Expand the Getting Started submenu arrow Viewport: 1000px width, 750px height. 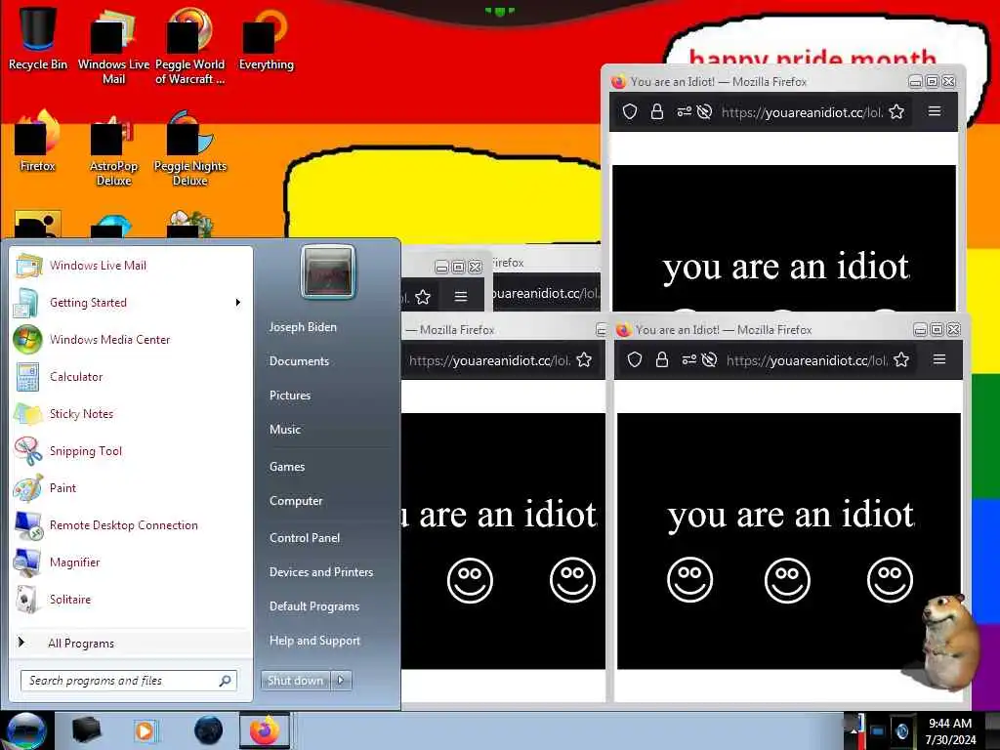tap(238, 303)
